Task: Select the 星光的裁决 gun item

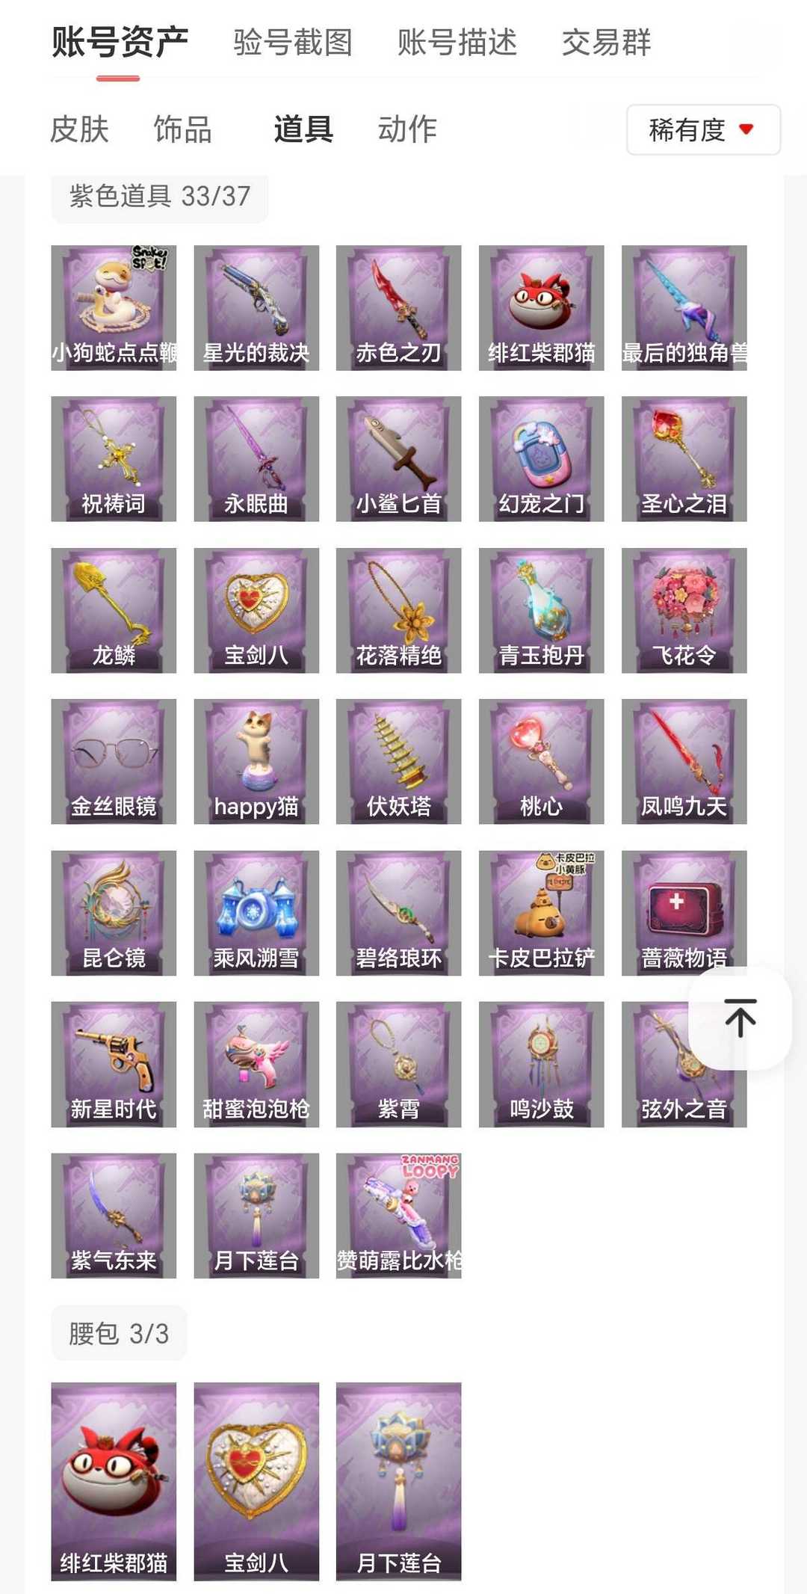Action: [x=256, y=308]
